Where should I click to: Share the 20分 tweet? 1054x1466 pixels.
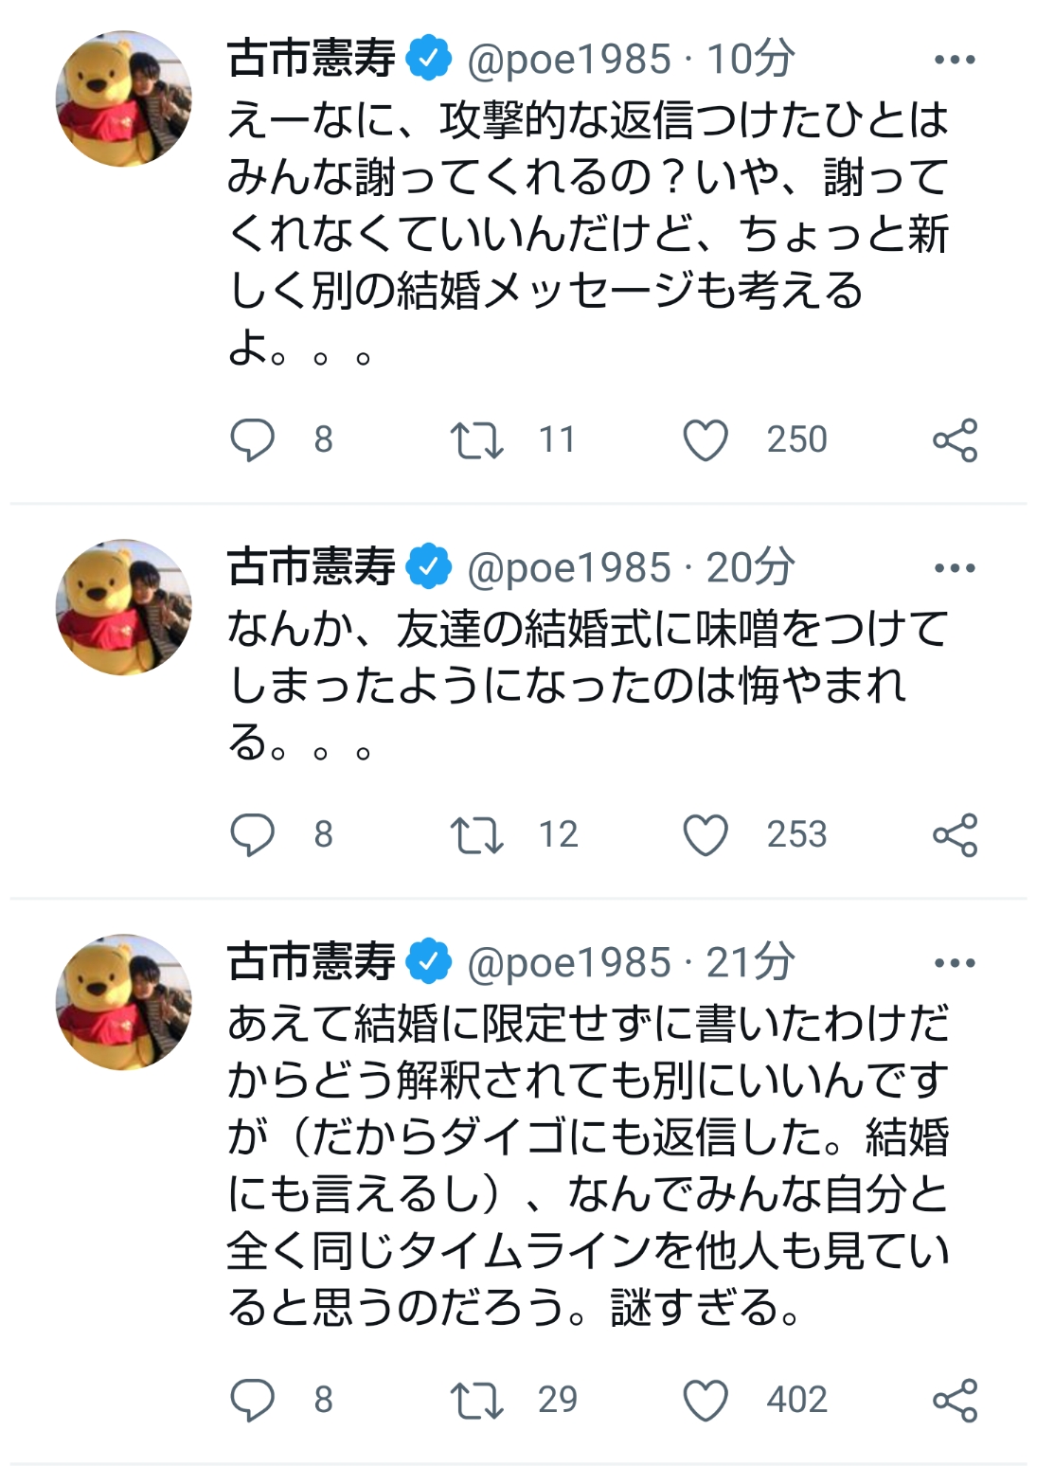click(955, 835)
